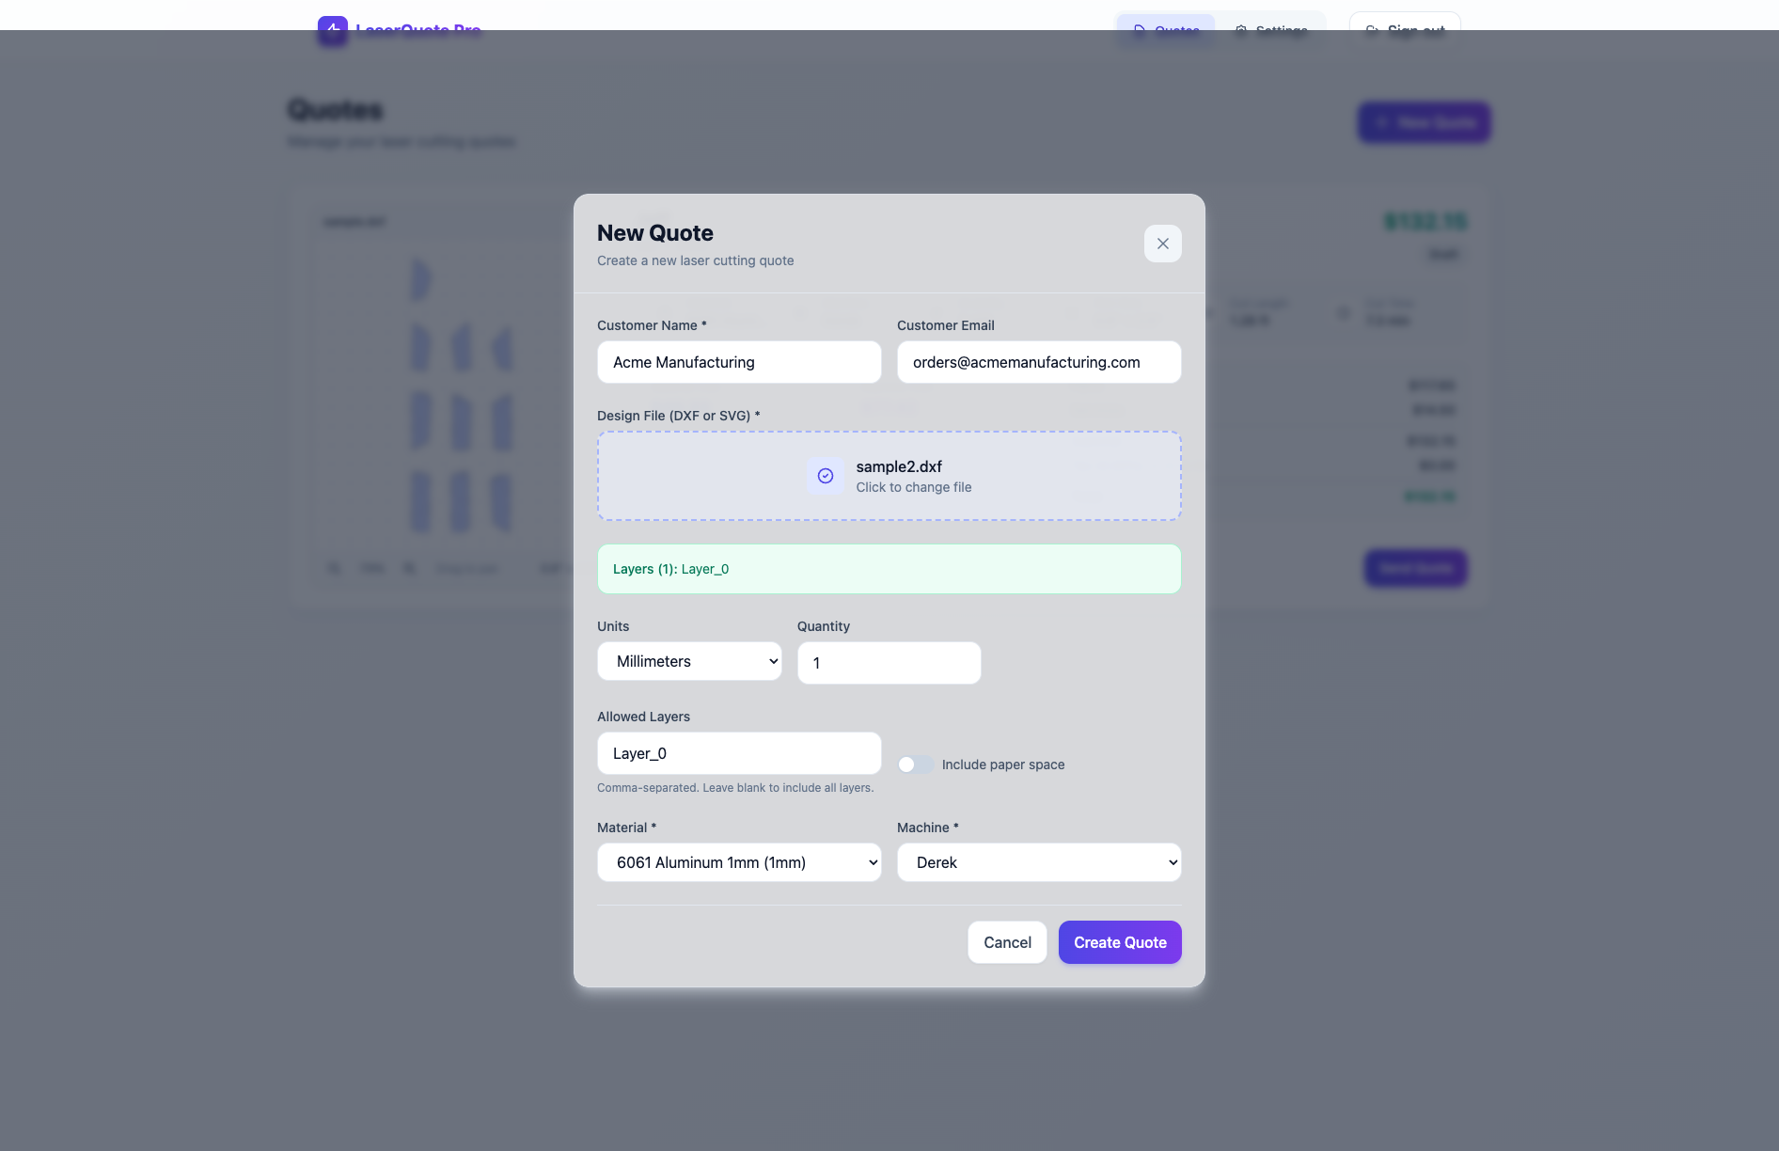Click the blurred New Quote button behind dialog
The height and width of the screenshot is (1151, 1779).
pos(1424,122)
